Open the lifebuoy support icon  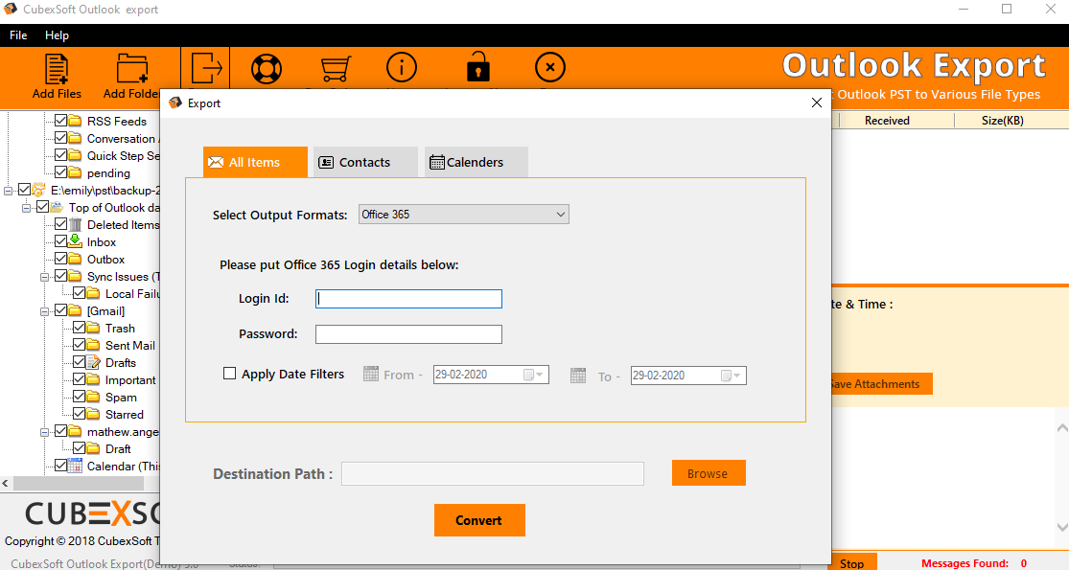click(266, 69)
